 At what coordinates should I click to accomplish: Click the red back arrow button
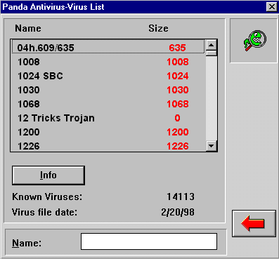(254, 223)
